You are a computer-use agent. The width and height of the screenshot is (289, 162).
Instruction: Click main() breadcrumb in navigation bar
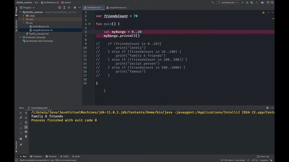(x=66, y=3)
